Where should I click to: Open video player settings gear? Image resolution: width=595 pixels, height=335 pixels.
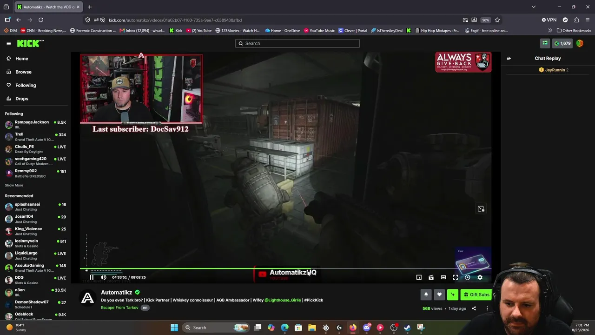click(480, 277)
